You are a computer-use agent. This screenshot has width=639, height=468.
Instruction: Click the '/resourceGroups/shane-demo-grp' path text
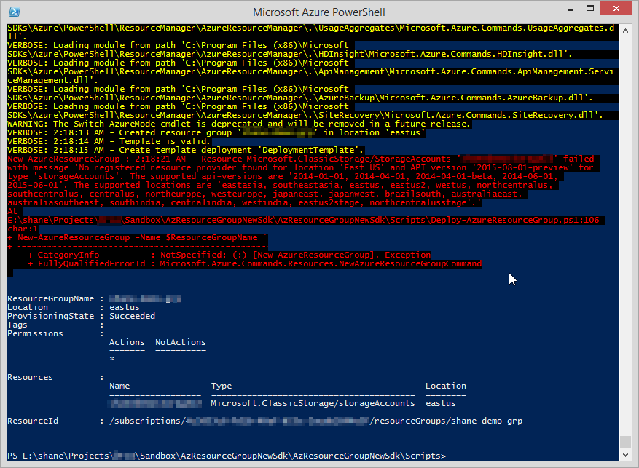coord(446,421)
